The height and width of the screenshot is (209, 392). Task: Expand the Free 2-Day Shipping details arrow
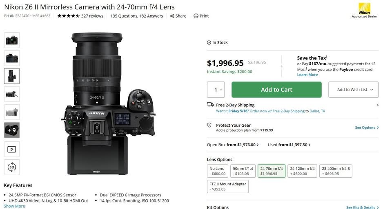pos(377,105)
